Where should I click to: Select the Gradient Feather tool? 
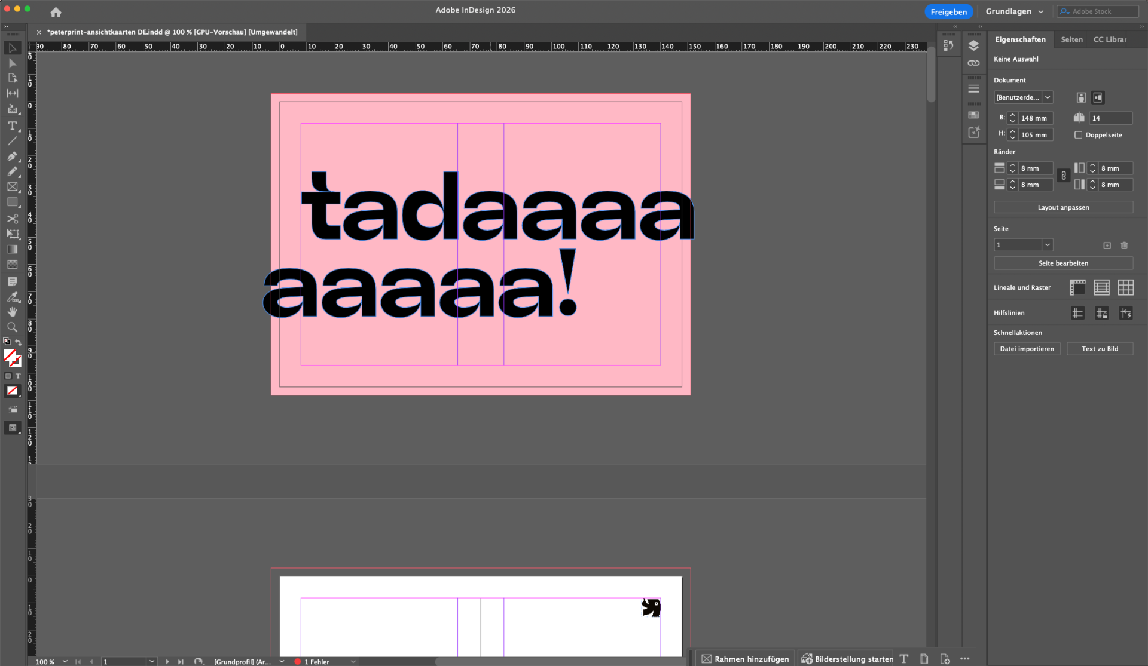(12, 265)
